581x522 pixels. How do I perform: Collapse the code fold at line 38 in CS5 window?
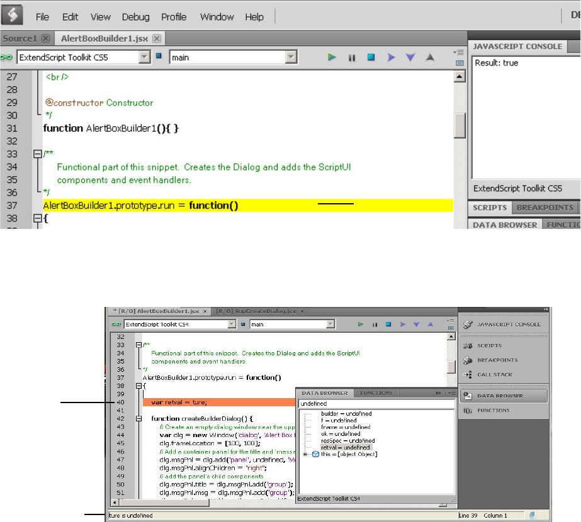pyautogui.click(x=37, y=218)
